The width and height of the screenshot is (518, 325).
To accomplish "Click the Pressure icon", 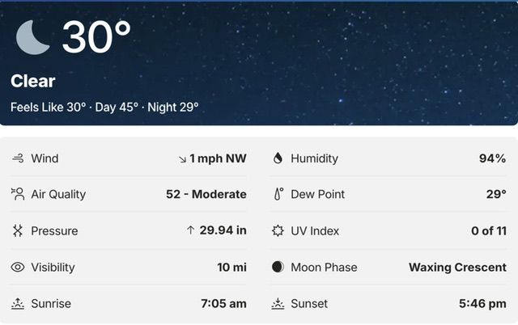I will coord(18,231).
